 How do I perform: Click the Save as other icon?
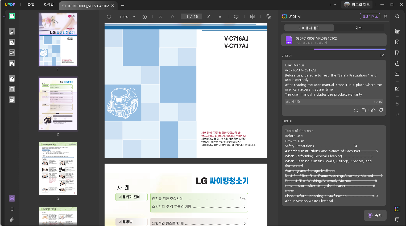click(x=397, y=89)
